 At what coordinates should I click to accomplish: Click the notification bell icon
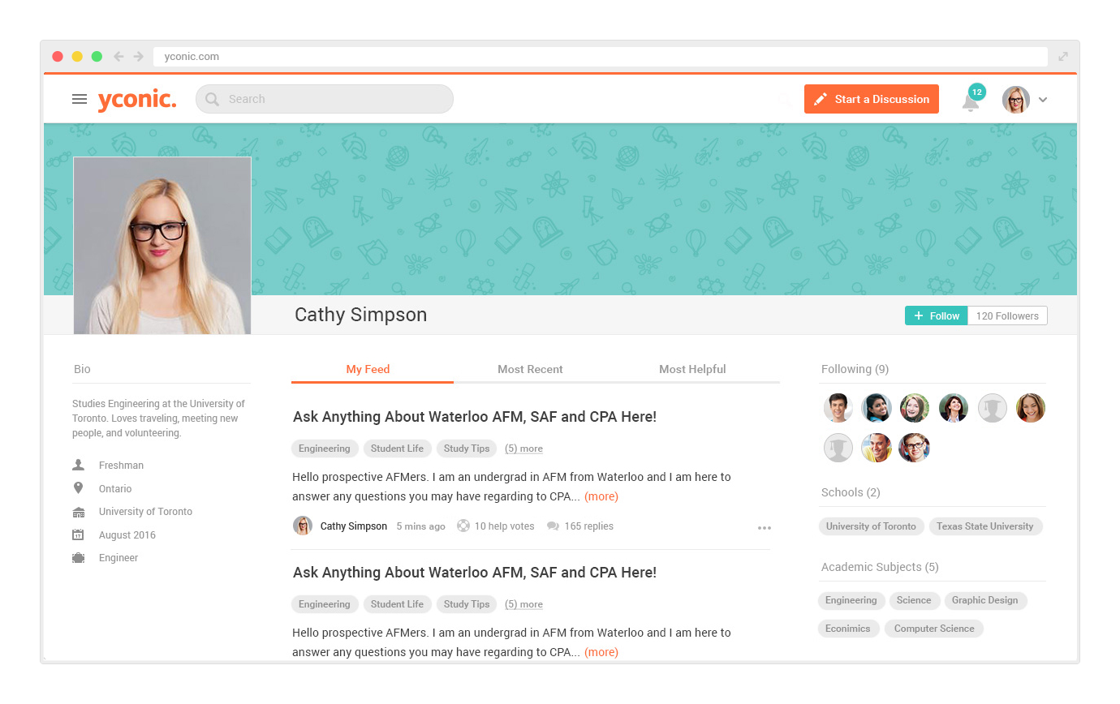(971, 102)
